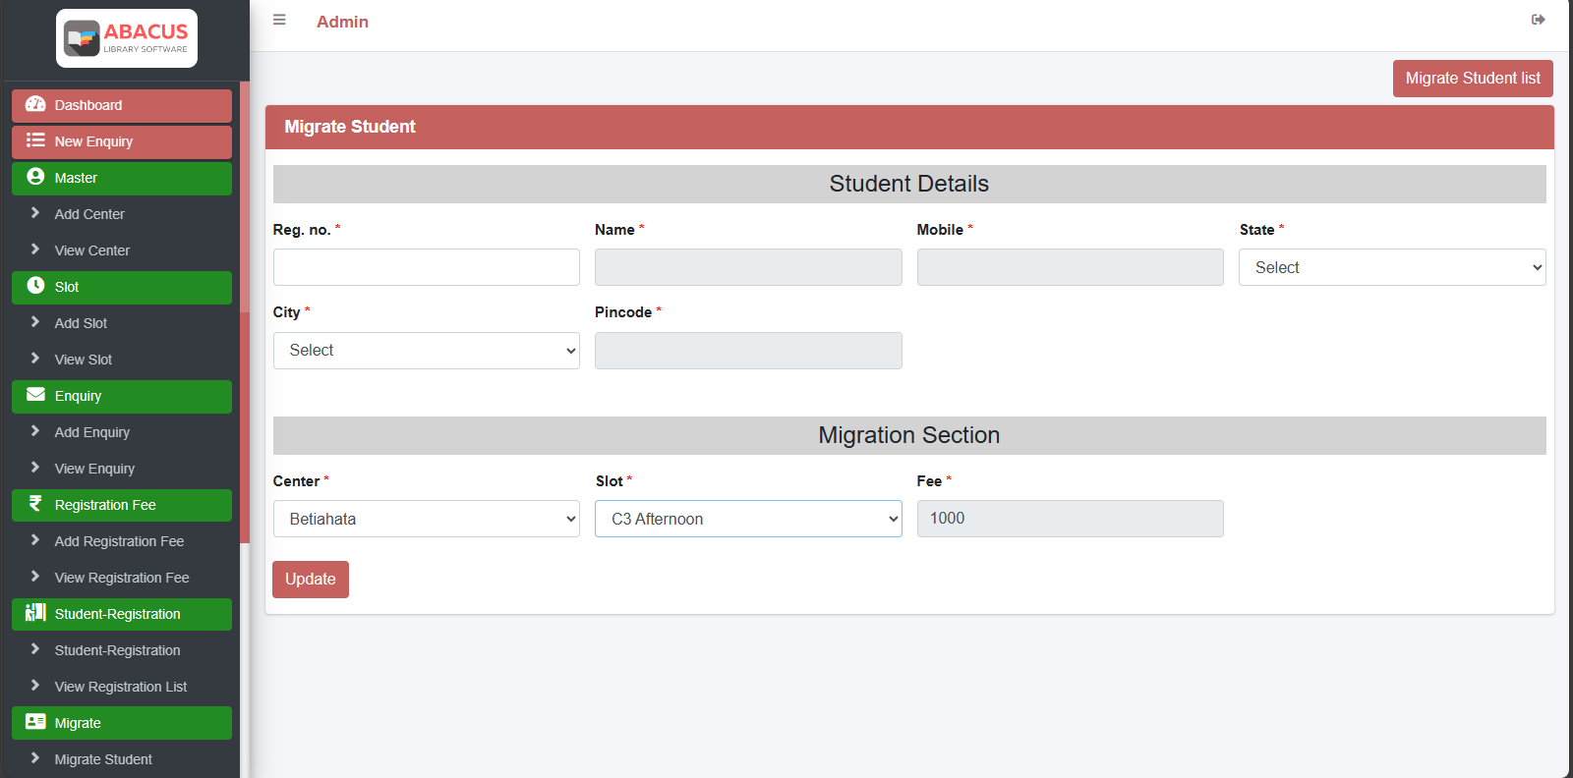
Task: Click chevron next to View Center
Action: (x=35, y=250)
